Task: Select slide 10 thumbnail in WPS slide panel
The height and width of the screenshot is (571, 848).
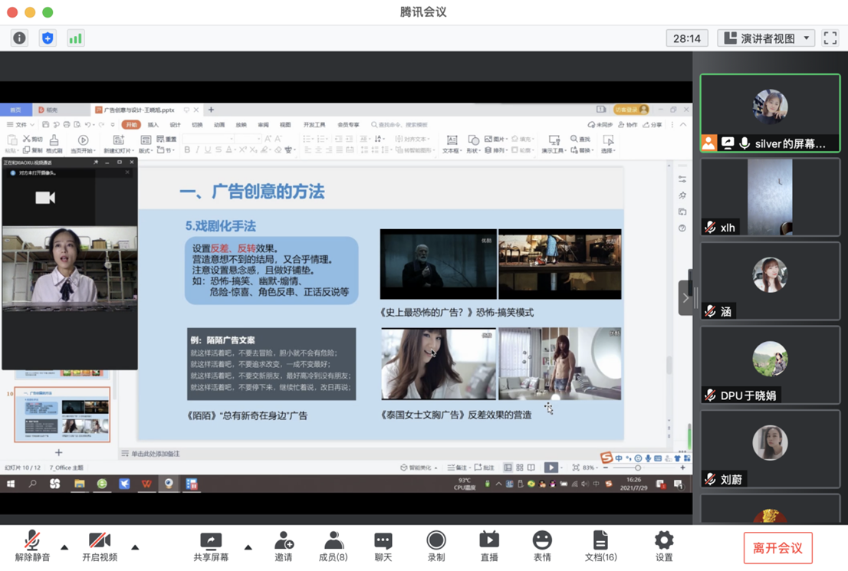Action: pyautogui.click(x=62, y=414)
